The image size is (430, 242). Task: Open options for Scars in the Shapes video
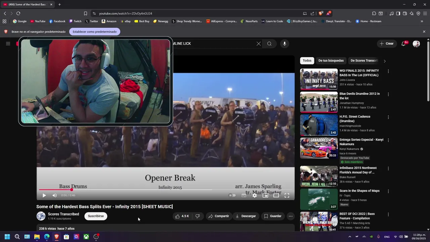point(388,191)
